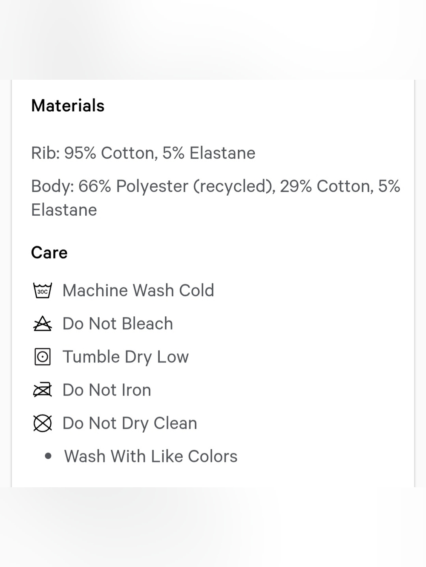Viewport: 426px width, 567px height.
Task: Click the Tumble Dry Low text
Action: click(x=125, y=357)
